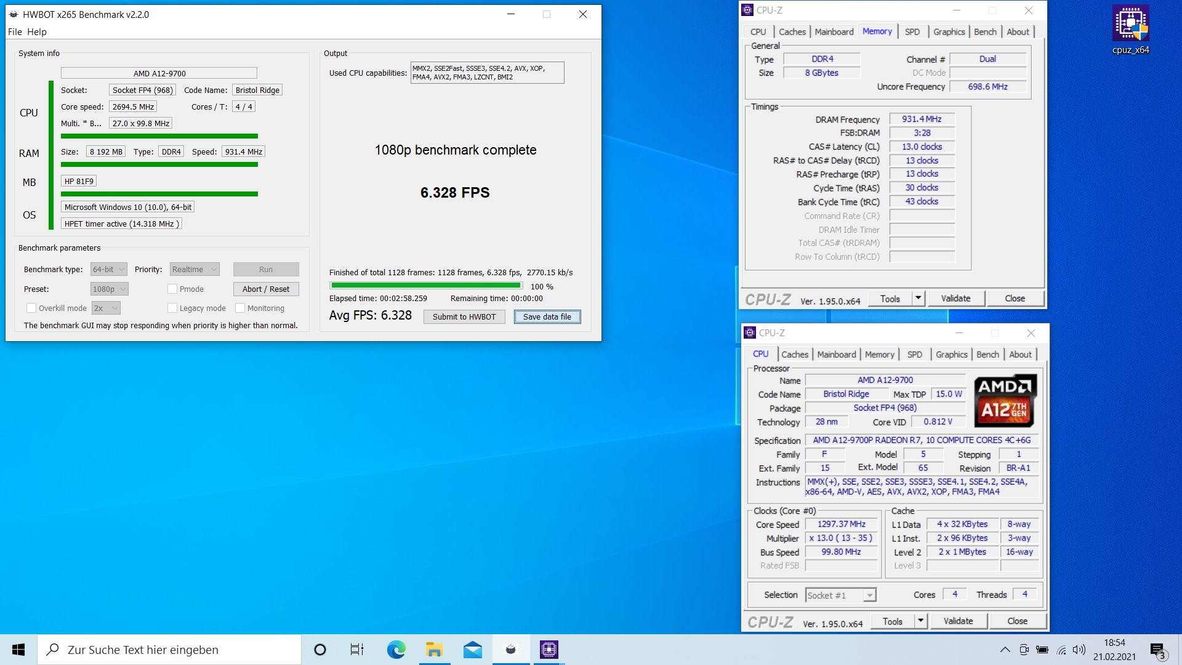Expand Tools arrow in lower CPU-Z window
Image resolution: width=1182 pixels, height=665 pixels.
(x=920, y=621)
